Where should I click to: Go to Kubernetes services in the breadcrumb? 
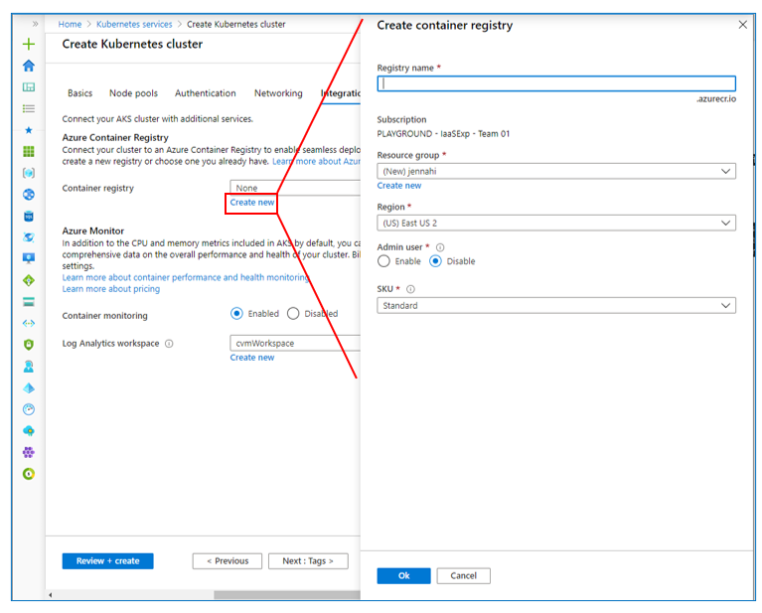tap(134, 24)
